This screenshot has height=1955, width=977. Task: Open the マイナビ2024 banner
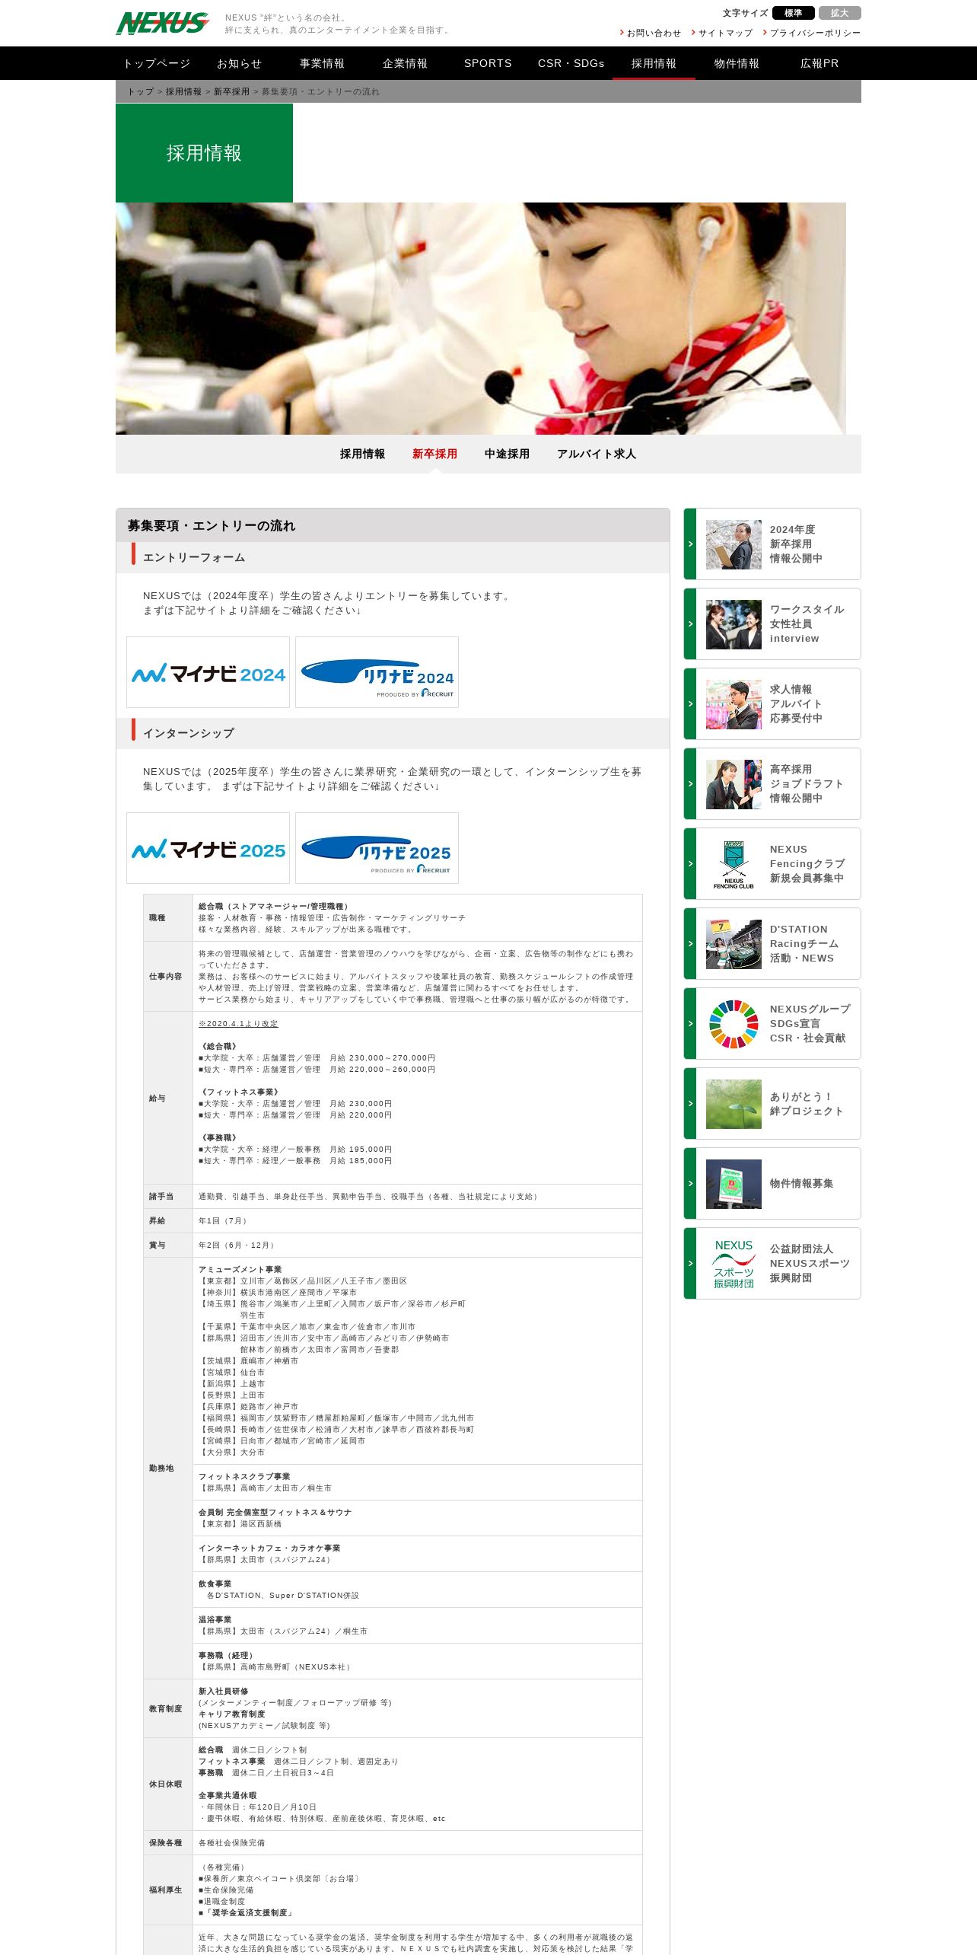tap(208, 672)
